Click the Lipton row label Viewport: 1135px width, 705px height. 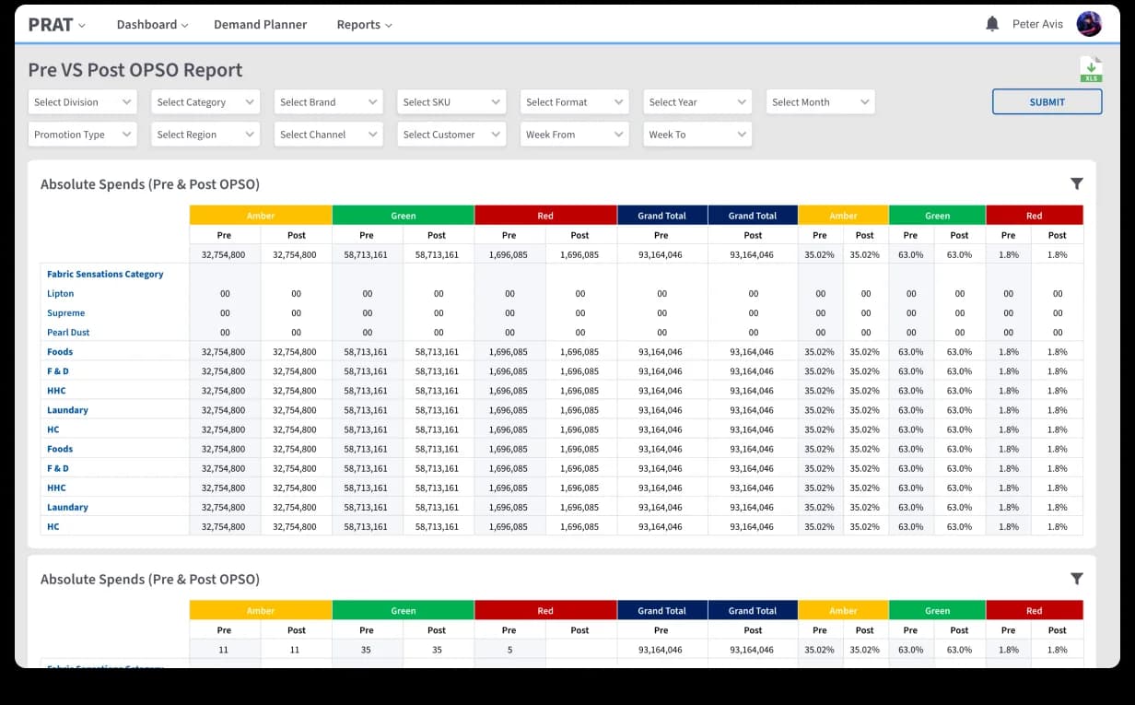click(61, 293)
